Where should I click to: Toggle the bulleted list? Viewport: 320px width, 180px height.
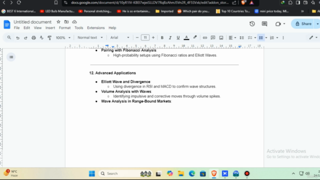(x=261, y=38)
